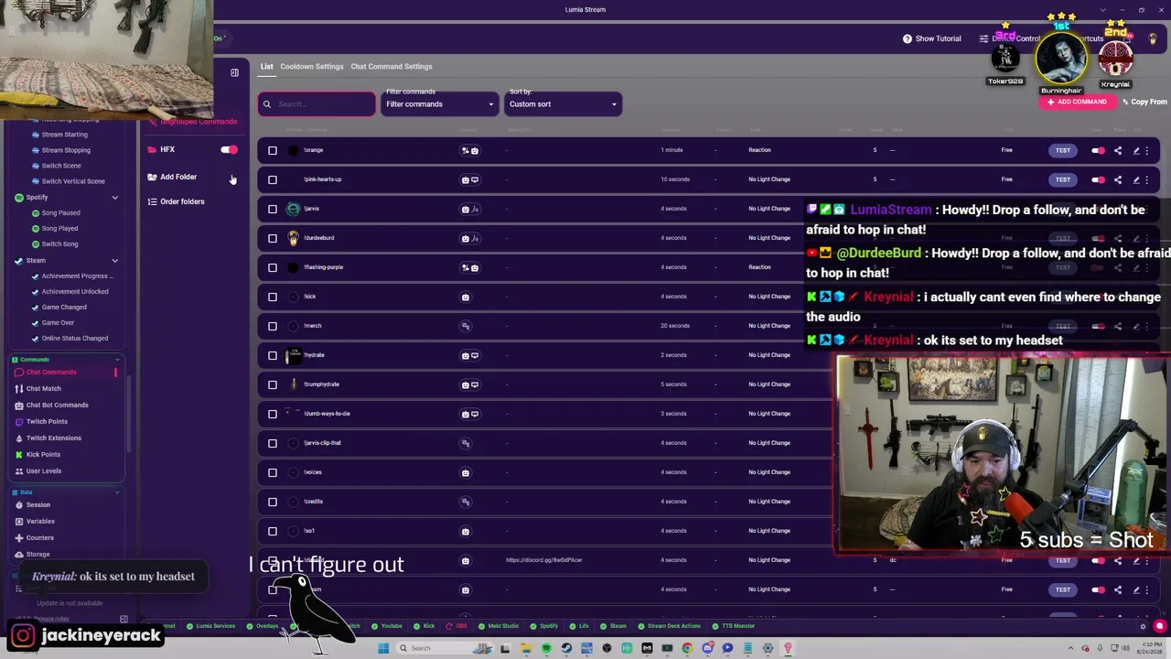Click the ADD COMMAND button
1171x659 pixels.
point(1077,103)
